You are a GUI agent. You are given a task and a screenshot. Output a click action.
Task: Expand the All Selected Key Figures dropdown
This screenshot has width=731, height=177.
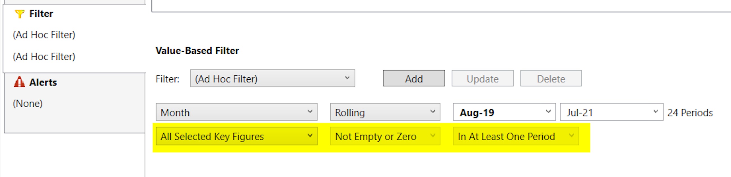[x=236, y=136]
